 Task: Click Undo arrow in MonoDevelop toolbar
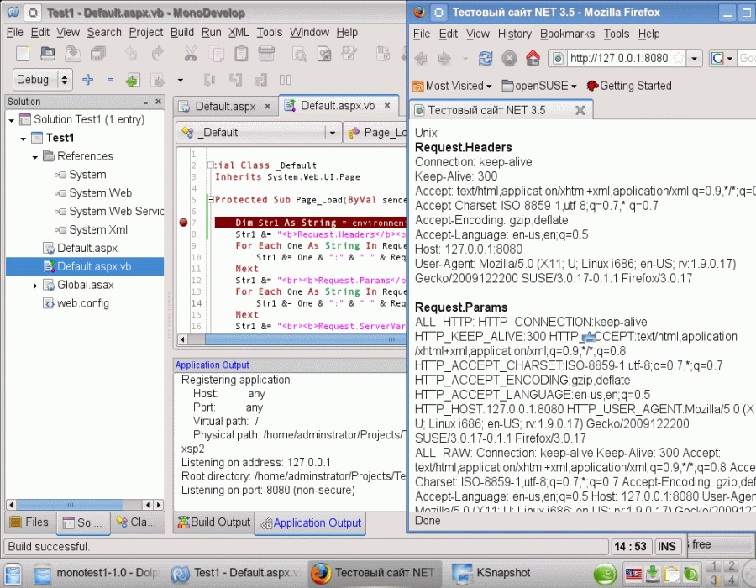[131, 54]
